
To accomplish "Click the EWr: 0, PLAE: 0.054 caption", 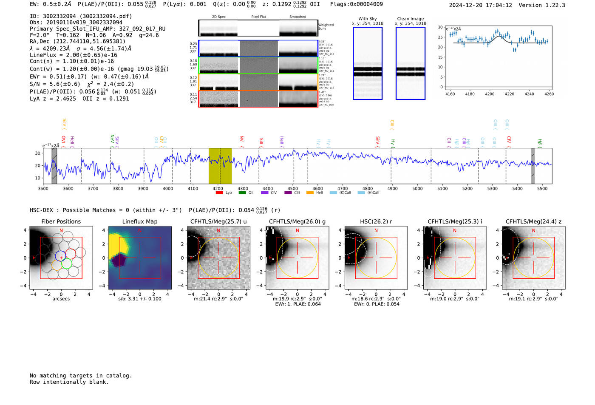I will click(x=377, y=304).
